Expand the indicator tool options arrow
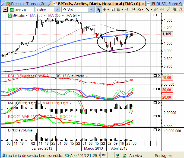 point(142,9)
